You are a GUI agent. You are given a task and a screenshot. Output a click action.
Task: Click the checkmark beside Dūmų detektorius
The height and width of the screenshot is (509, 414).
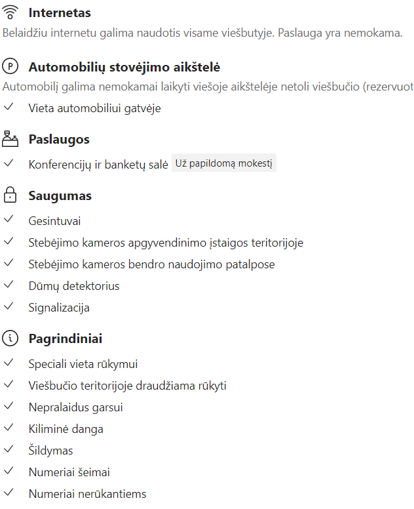(9, 285)
